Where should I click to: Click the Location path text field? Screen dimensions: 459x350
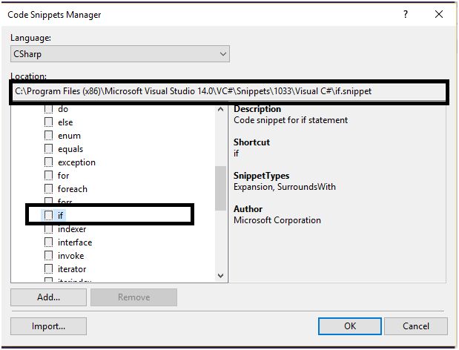[229, 91]
